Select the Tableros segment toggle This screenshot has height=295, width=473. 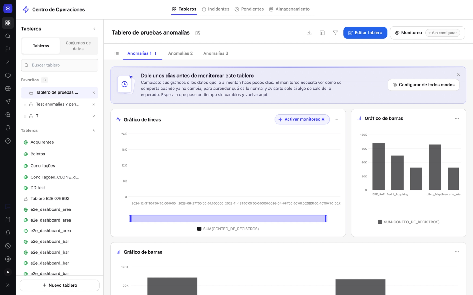[41, 46]
